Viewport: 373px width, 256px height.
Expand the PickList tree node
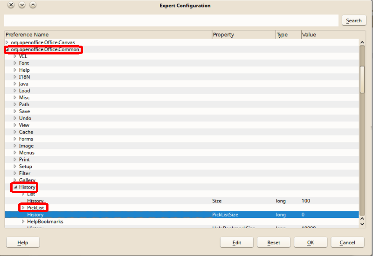point(23,208)
